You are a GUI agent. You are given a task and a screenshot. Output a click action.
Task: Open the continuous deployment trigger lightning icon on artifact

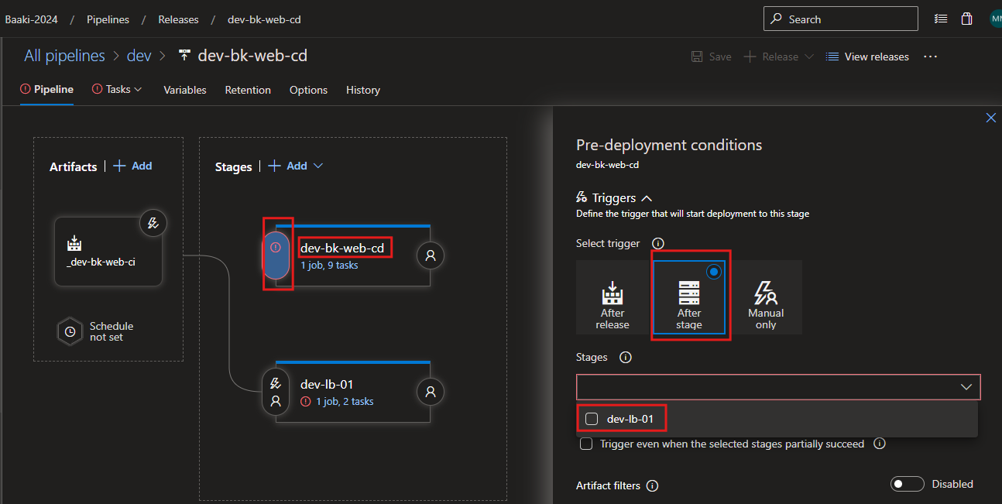pos(153,224)
